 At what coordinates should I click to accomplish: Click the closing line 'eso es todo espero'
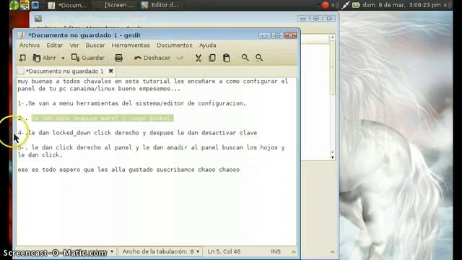coord(128,170)
